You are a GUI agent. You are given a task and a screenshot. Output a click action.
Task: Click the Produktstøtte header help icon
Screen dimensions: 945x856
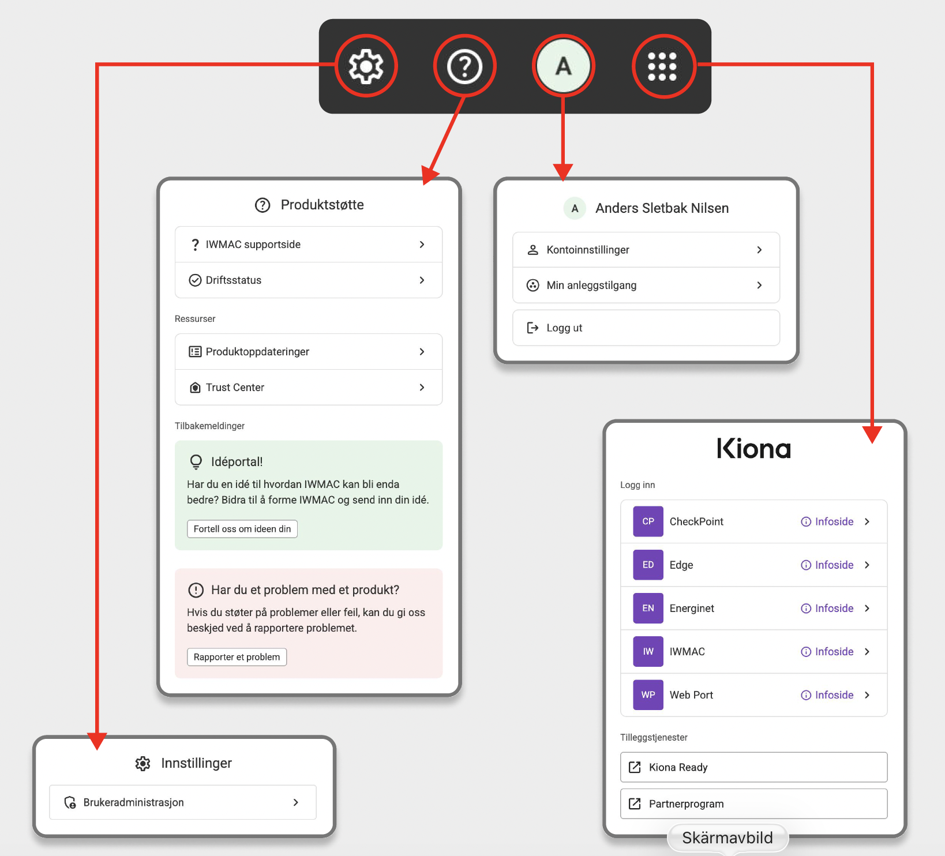coord(262,205)
